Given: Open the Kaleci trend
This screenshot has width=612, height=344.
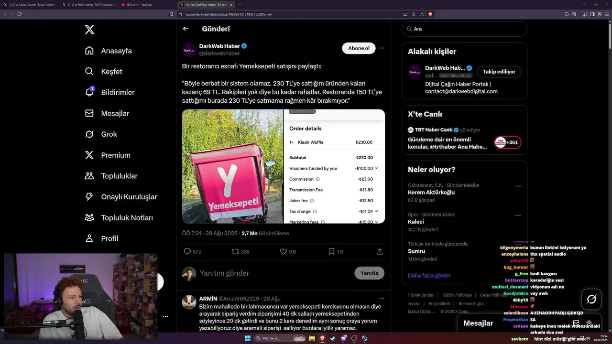Looking at the screenshot, I should pyautogui.click(x=416, y=222).
